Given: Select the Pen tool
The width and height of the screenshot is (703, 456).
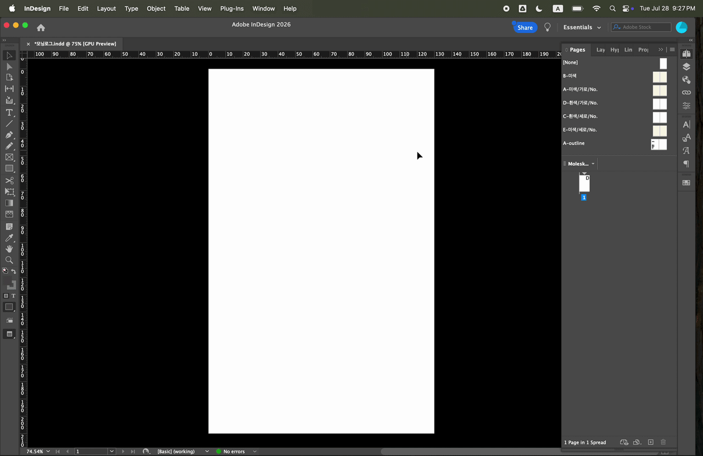Looking at the screenshot, I should 9,135.
